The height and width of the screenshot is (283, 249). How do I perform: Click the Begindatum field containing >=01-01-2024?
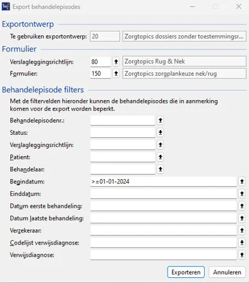pyautogui.click(x=164, y=182)
